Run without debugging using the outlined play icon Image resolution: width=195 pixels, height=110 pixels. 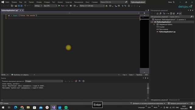67,6
